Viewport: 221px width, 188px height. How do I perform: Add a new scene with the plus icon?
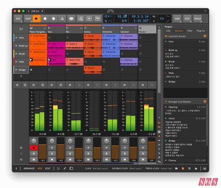click(21, 76)
